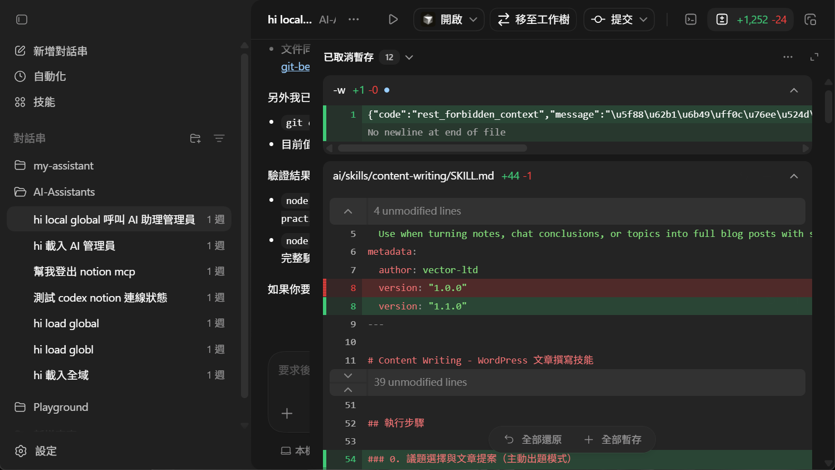This screenshot has height=470, width=835.
Task: Open the more options menu beside 已取消暫存
Action: pos(788,57)
